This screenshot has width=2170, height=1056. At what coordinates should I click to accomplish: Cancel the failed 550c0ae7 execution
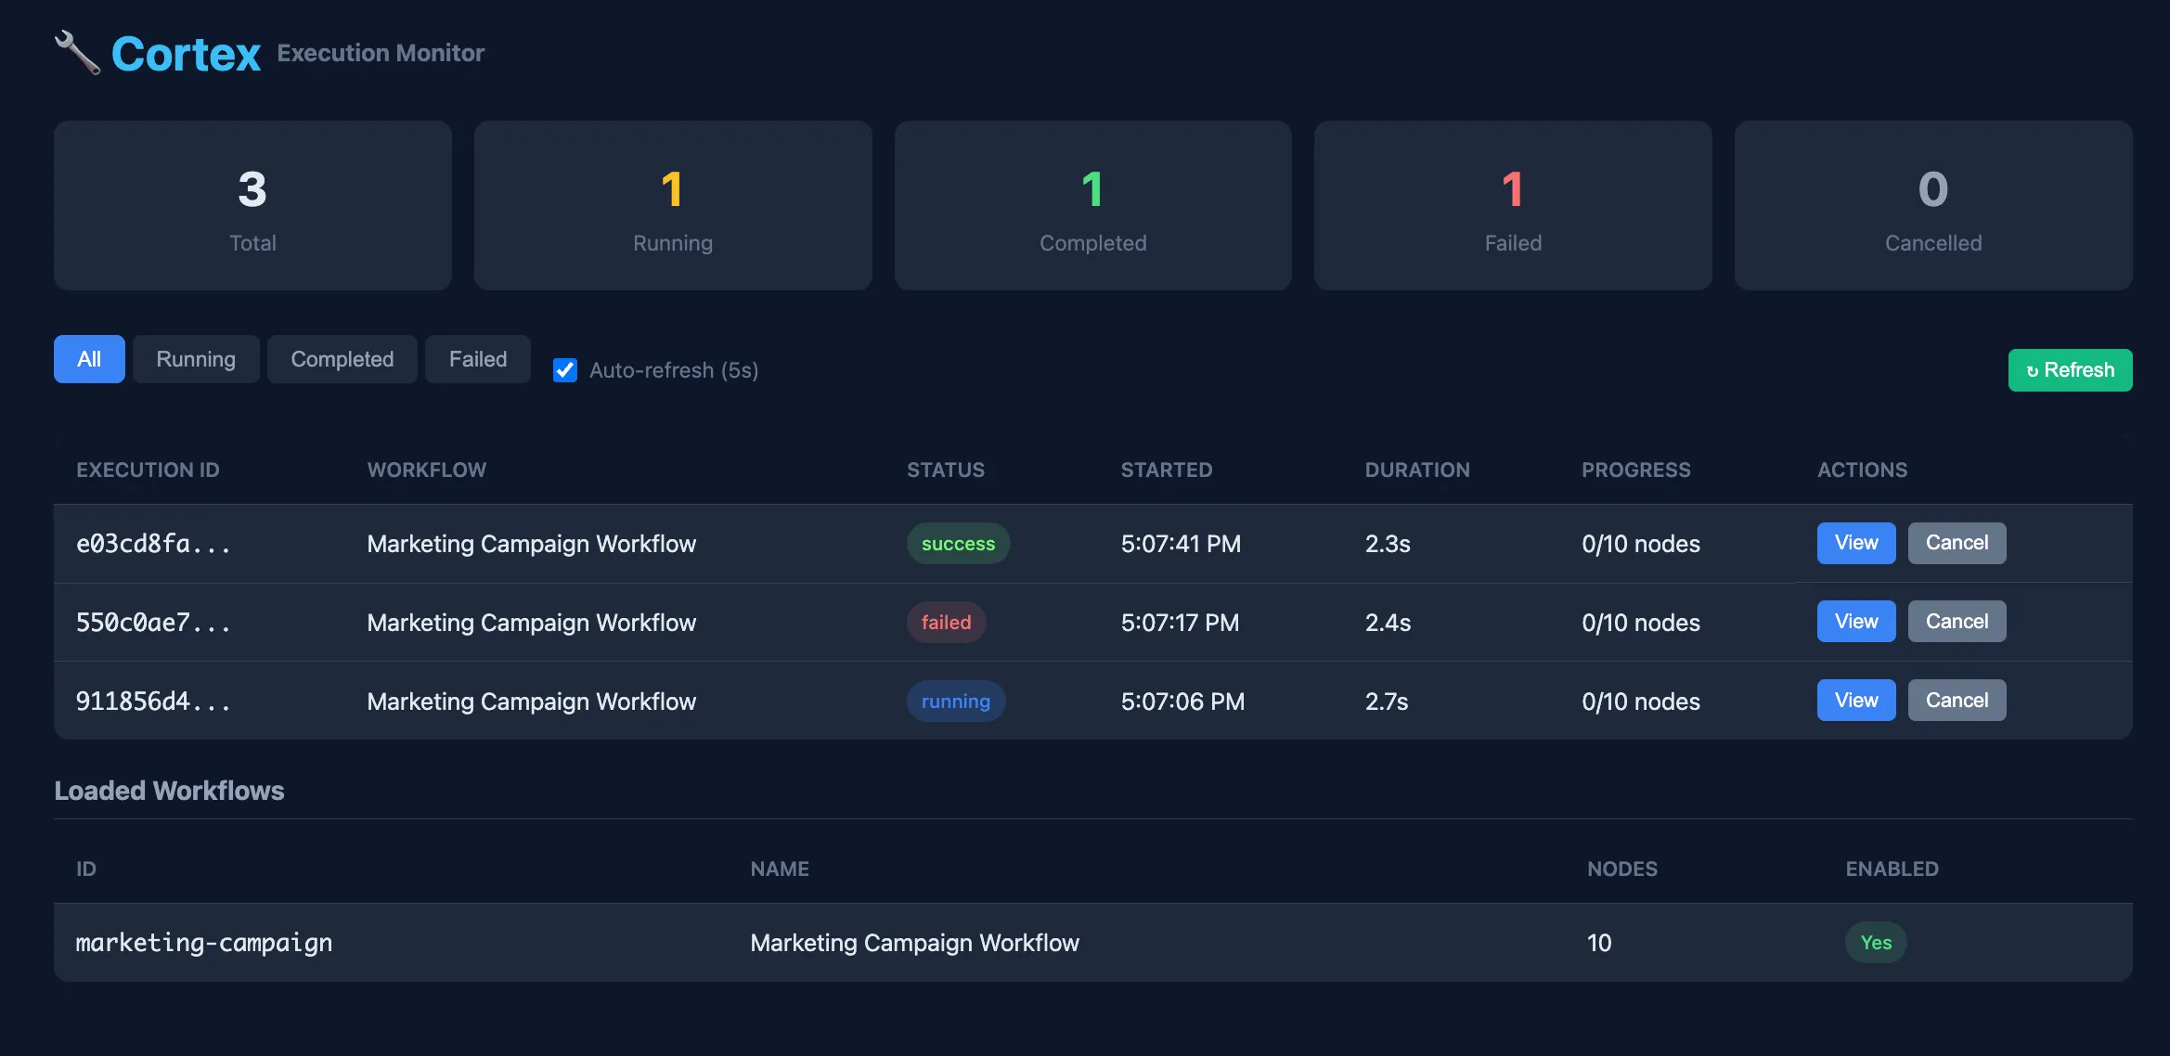coord(1957,622)
